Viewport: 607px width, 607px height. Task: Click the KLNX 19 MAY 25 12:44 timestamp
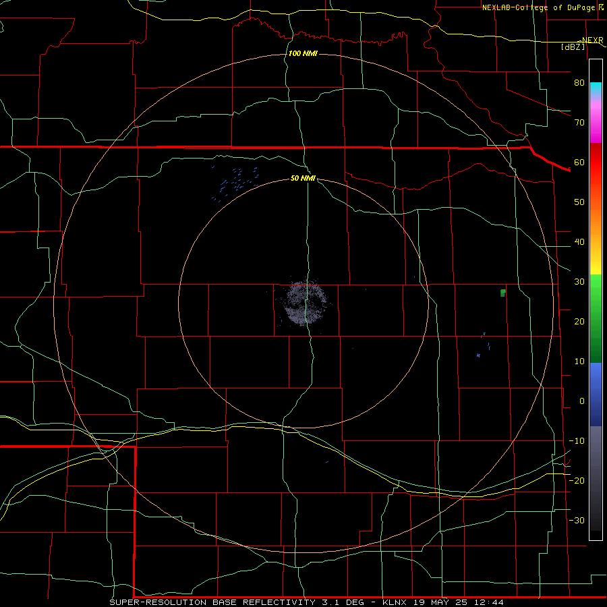(443, 602)
